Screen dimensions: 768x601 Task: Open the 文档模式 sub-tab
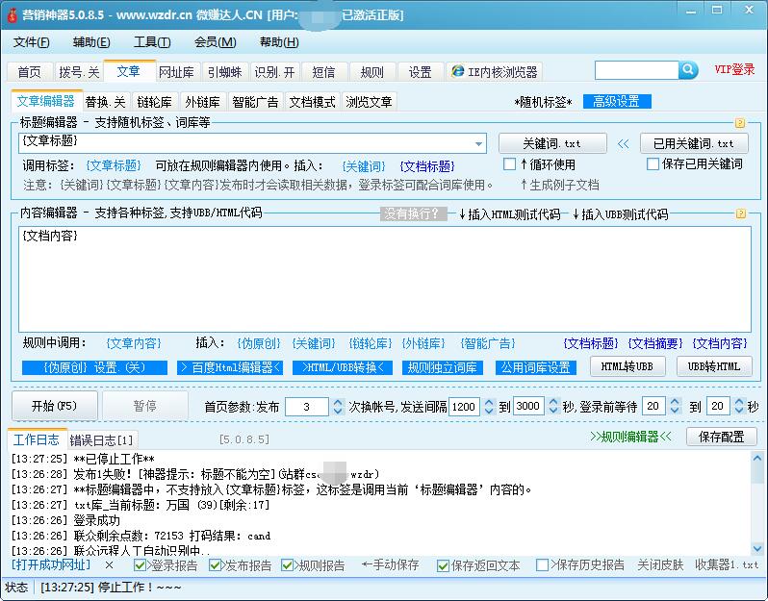click(312, 102)
